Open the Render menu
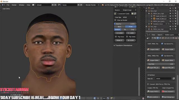 tap(14, 5)
